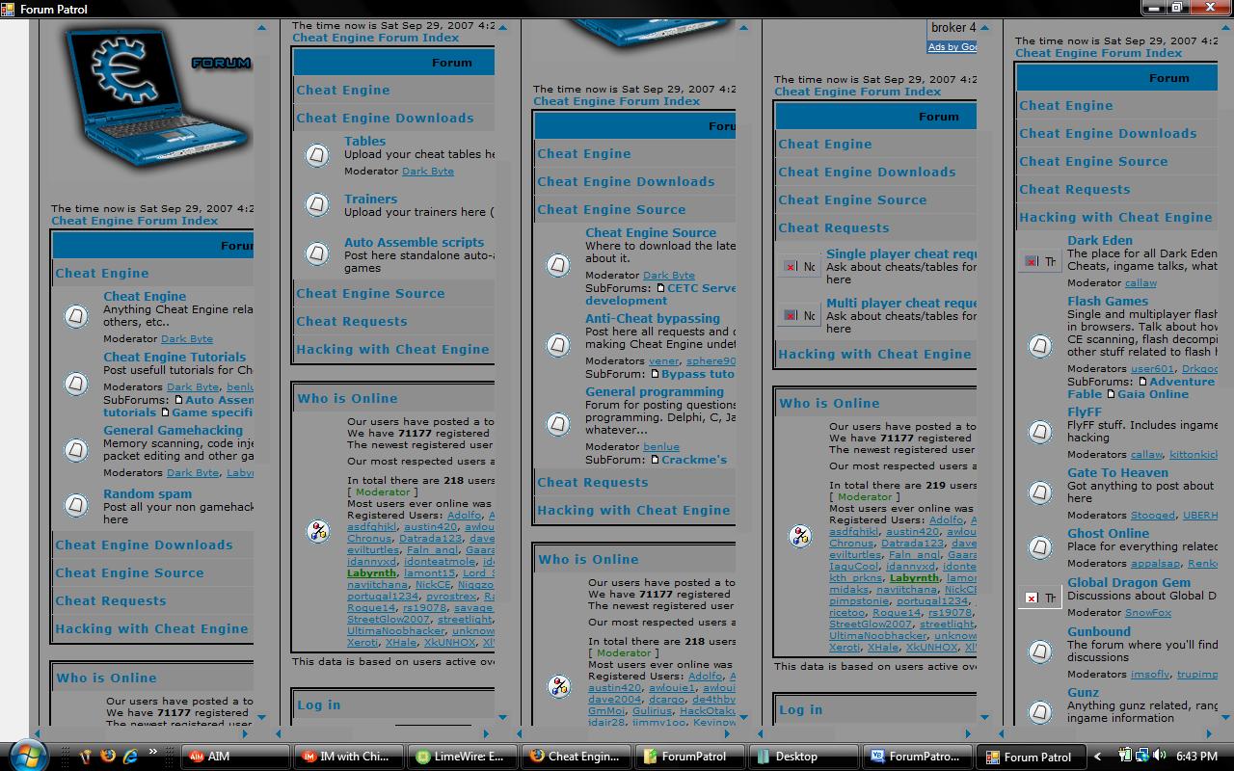
Task: Expand the Quick Launch overflow chevron
Action: coord(153,752)
